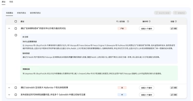
Task: Open 证据 for the MyBarista suggestion
Action: coord(174,88)
